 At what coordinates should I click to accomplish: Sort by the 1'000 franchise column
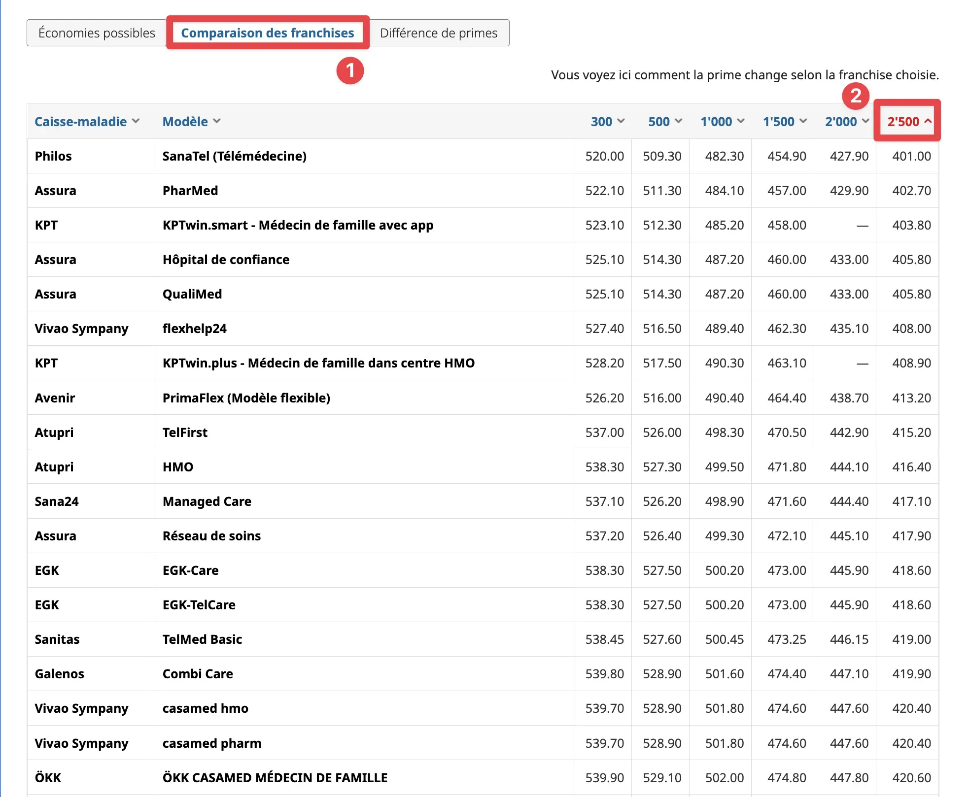pos(723,122)
